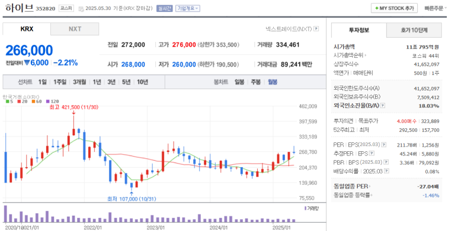458x231 pixels.
Task: Switch candle chart to 주봉
Action: [256, 82]
